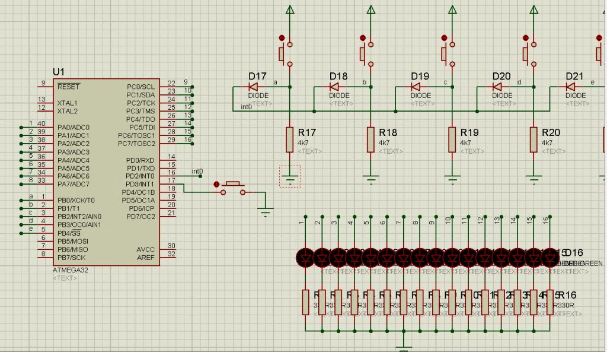Click the XTAL2 pin label
Image resolution: width=607 pixels, height=352 pixels.
68,111
